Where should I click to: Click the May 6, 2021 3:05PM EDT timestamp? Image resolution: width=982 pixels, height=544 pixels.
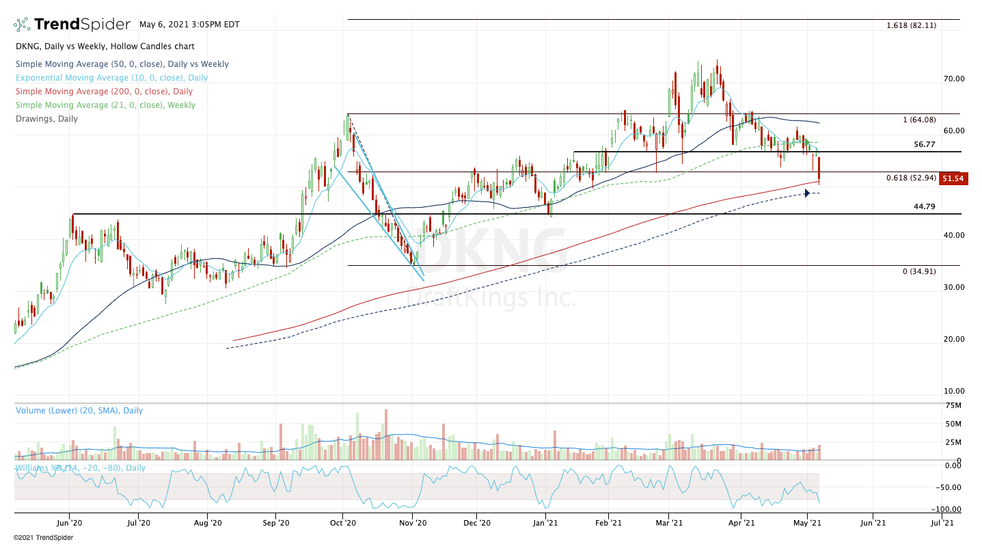pyautogui.click(x=189, y=24)
